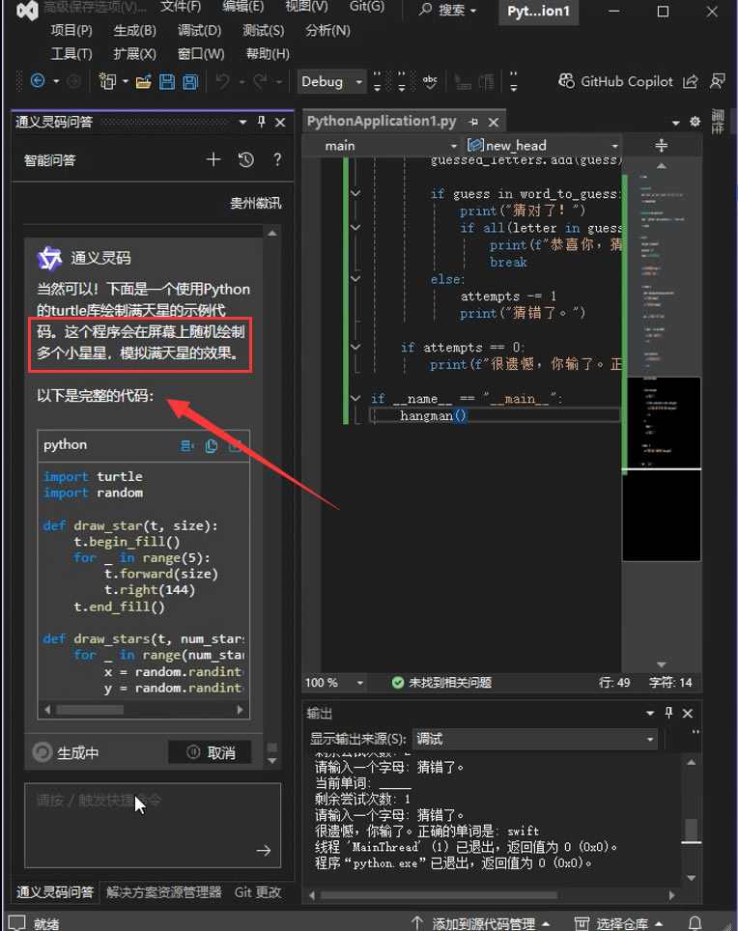Open help question mark in 智能问答
738x931 pixels.
click(x=277, y=159)
